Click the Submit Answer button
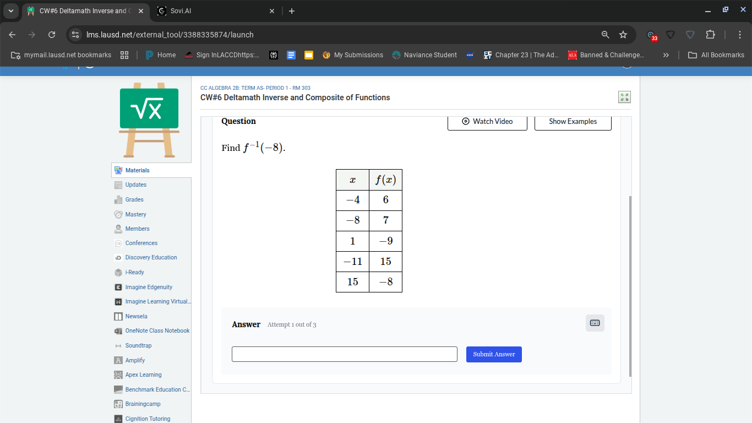Viewport: 752px width, 423px height. coord(494,354)
